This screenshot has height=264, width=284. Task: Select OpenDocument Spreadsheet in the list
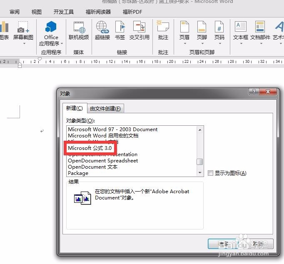[x=103, y=161]
